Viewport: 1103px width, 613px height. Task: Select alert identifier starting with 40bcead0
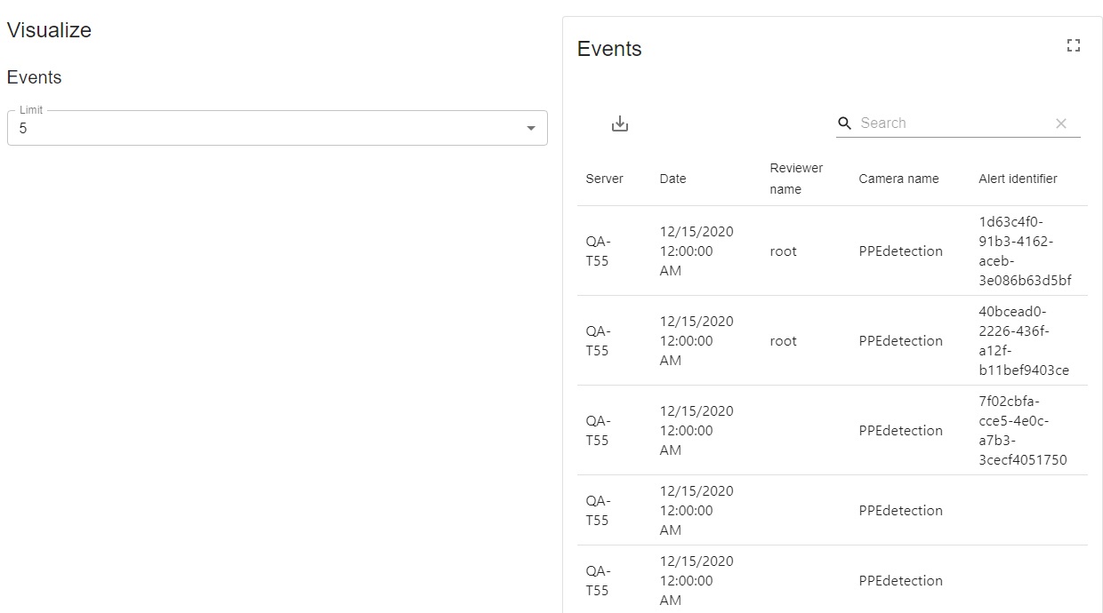[1023, 341]
